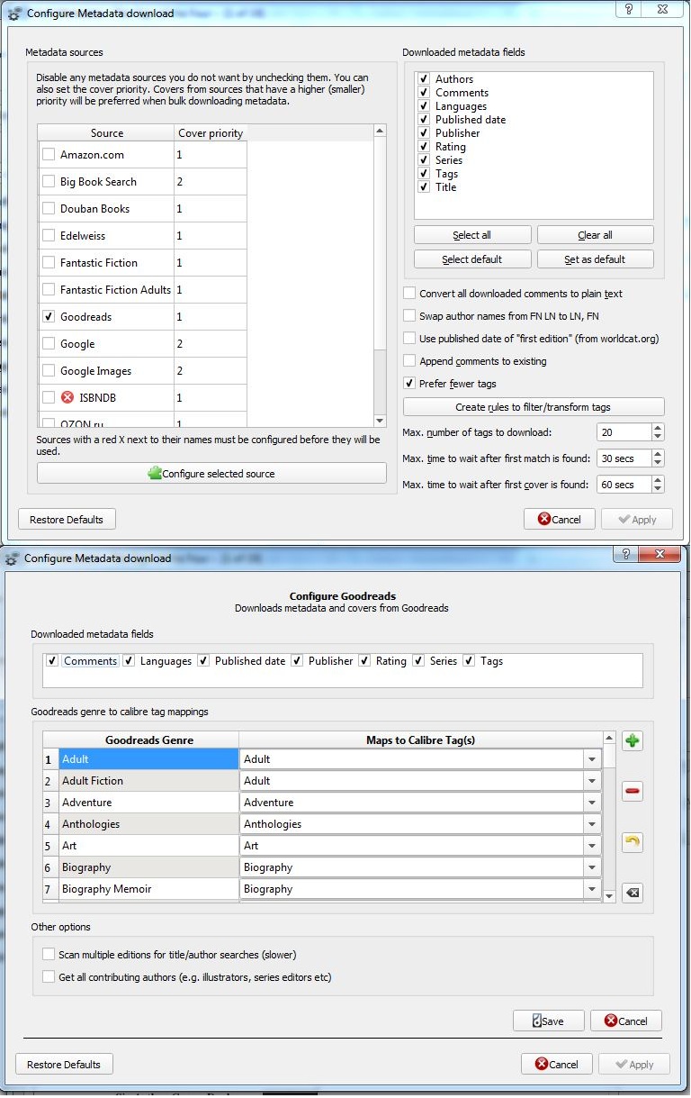691x1098 pixels.
Task: Uncheck Authors in downloaded metadata fields list
Action: coord(424,79)
